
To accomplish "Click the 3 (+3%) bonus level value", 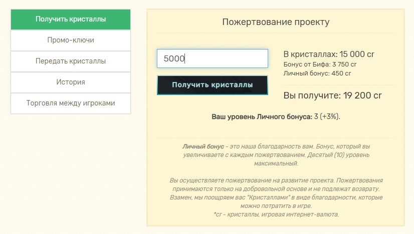I will (327, 116).
